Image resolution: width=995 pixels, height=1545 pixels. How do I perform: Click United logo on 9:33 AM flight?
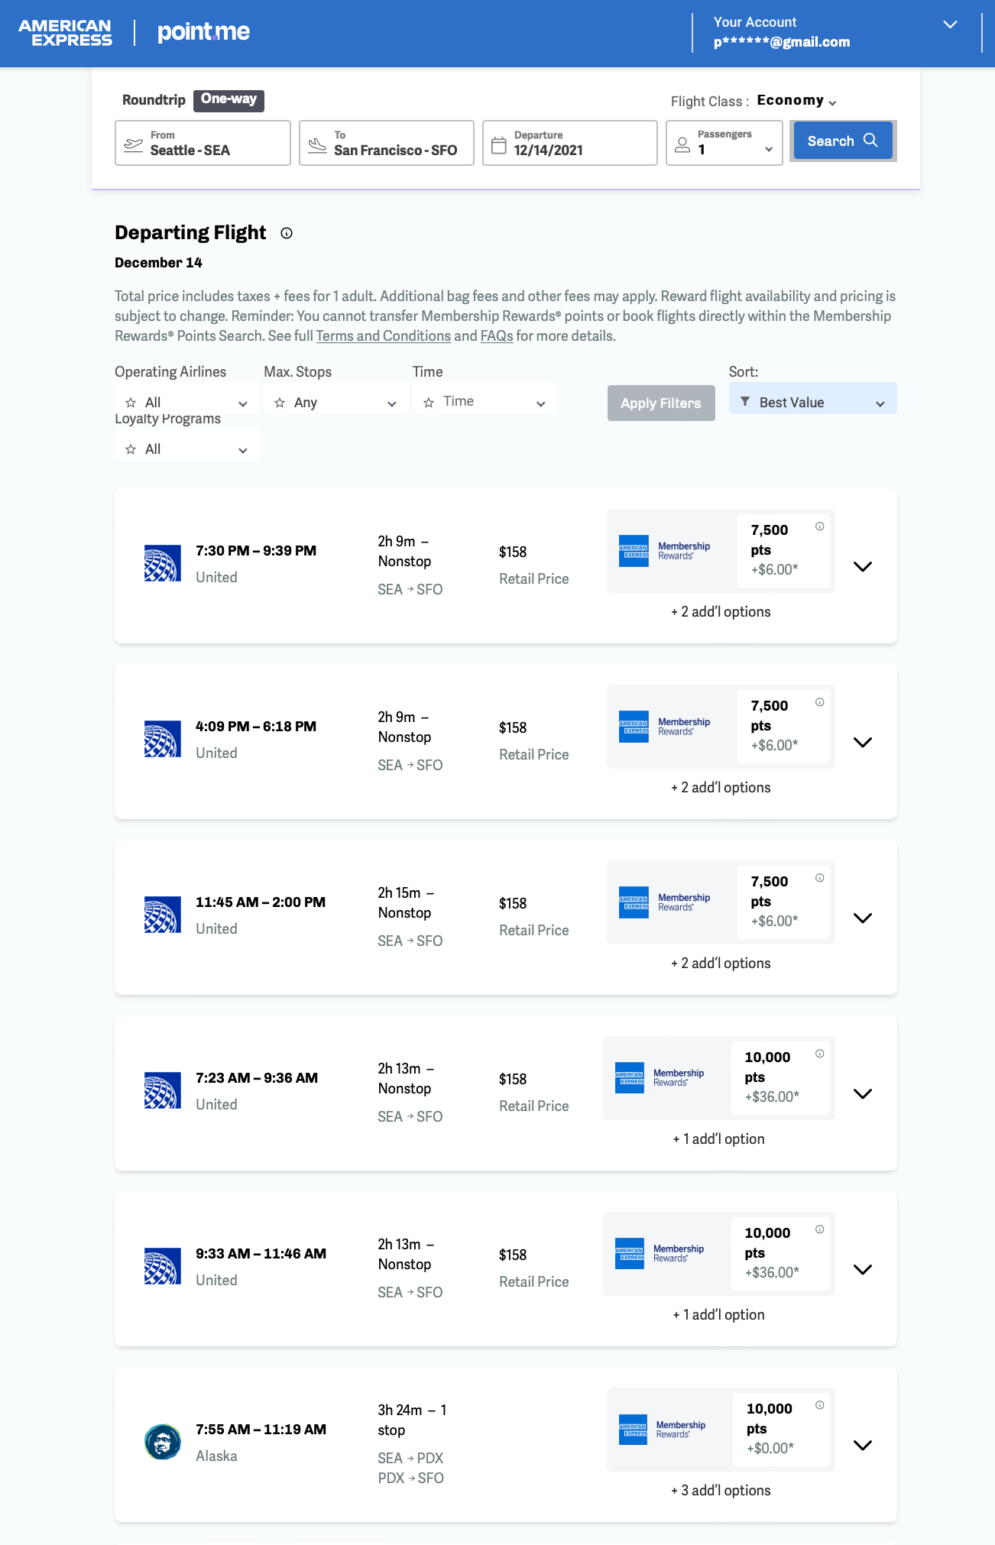163,1266
